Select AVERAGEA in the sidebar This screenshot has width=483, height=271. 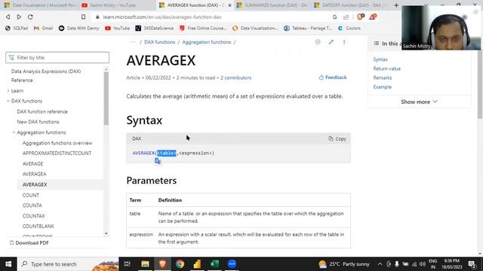pyautogui.click(x=34, y=174)
